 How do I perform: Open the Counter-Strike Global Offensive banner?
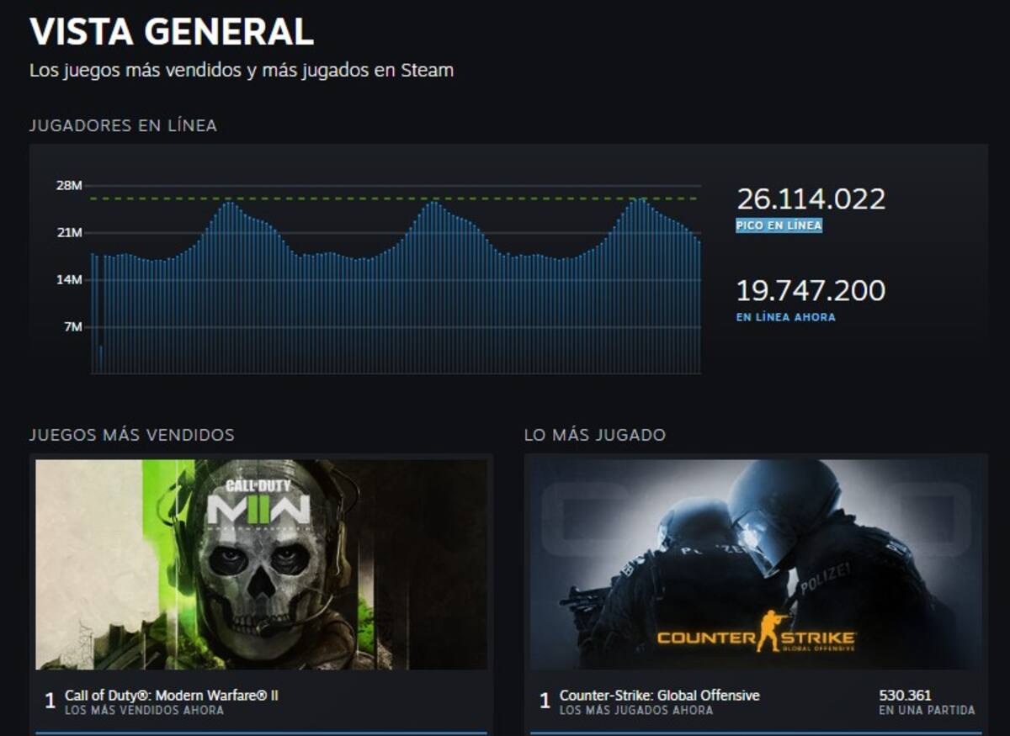pyautogui.click(x=756, y=564)
